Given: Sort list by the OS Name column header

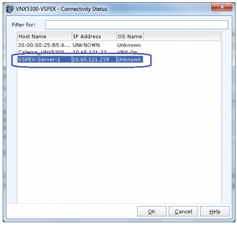Looking at the screenshot, I should pyautogui.click(x=130, y=36).
